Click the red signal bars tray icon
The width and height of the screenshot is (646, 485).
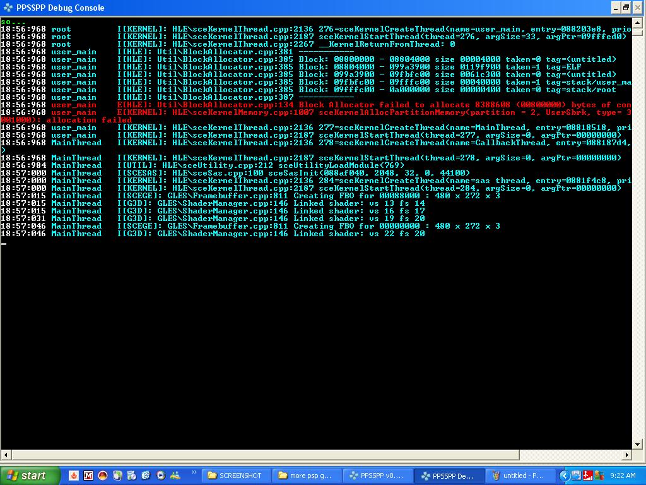pyautogui.click(x=587, y=476)
